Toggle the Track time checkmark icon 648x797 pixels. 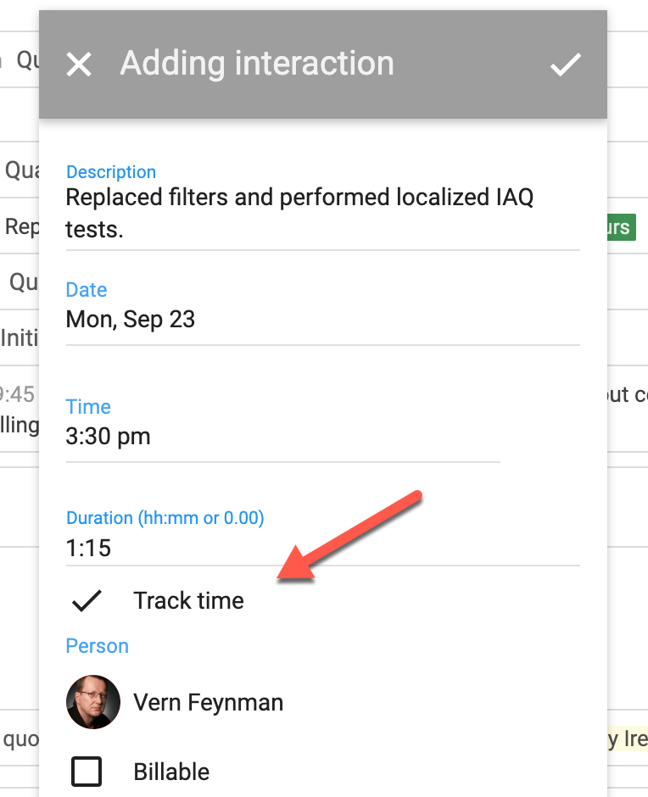coord(87,600)
